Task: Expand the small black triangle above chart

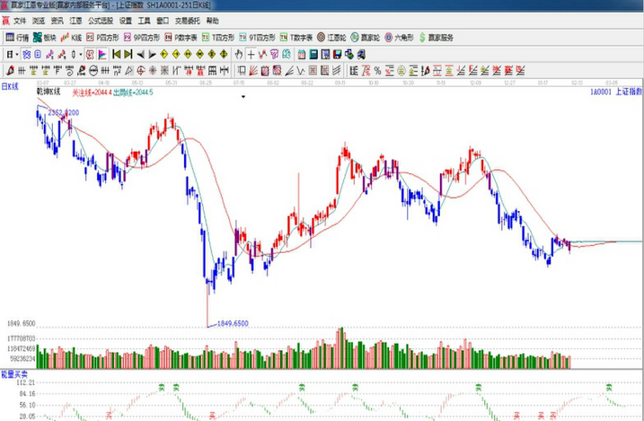Action: [243, 96]
